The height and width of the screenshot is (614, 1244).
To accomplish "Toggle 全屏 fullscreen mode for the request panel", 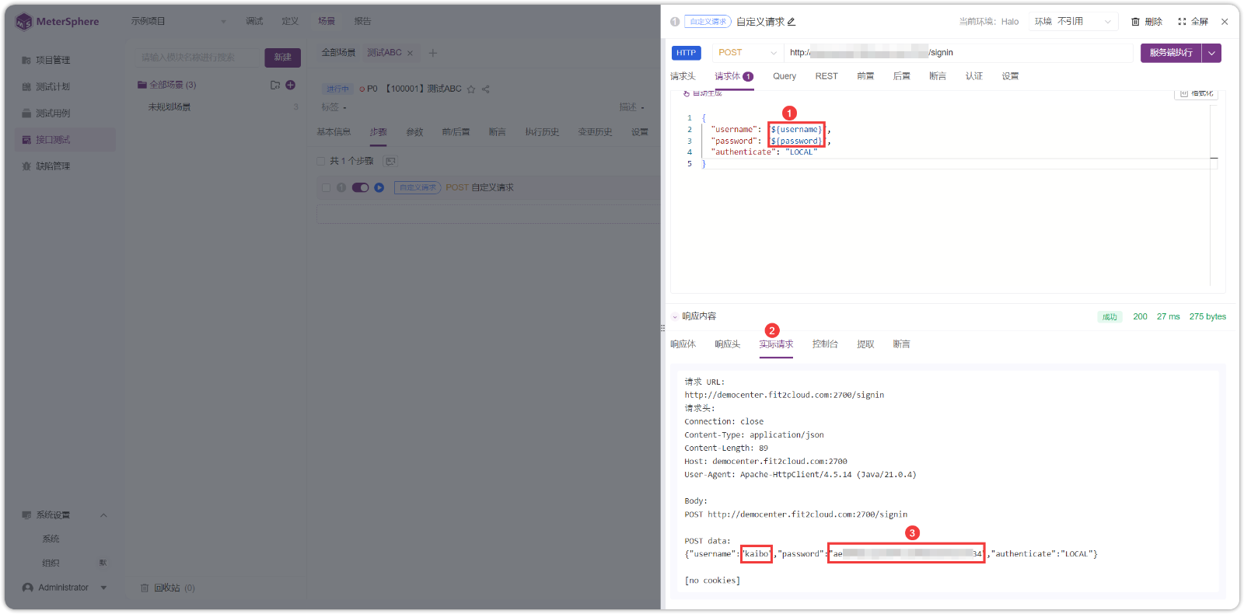I will pos(1193,22).
